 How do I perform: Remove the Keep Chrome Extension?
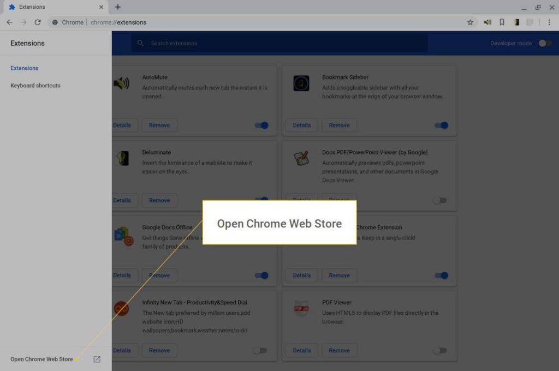339,275
